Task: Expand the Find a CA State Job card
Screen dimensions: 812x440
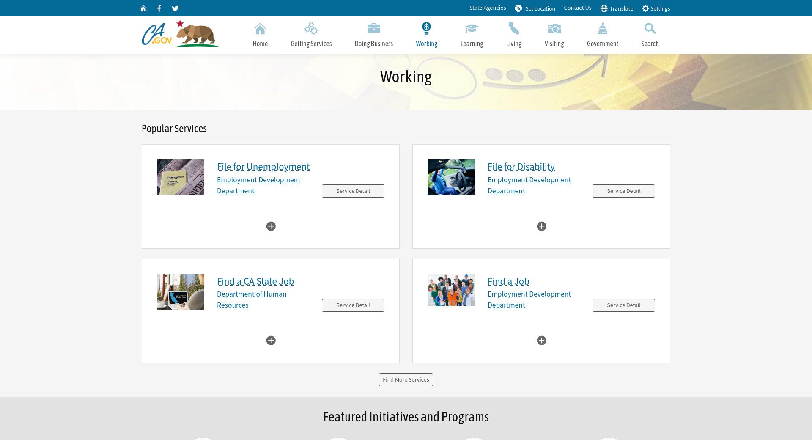Action: coord(271,341)
